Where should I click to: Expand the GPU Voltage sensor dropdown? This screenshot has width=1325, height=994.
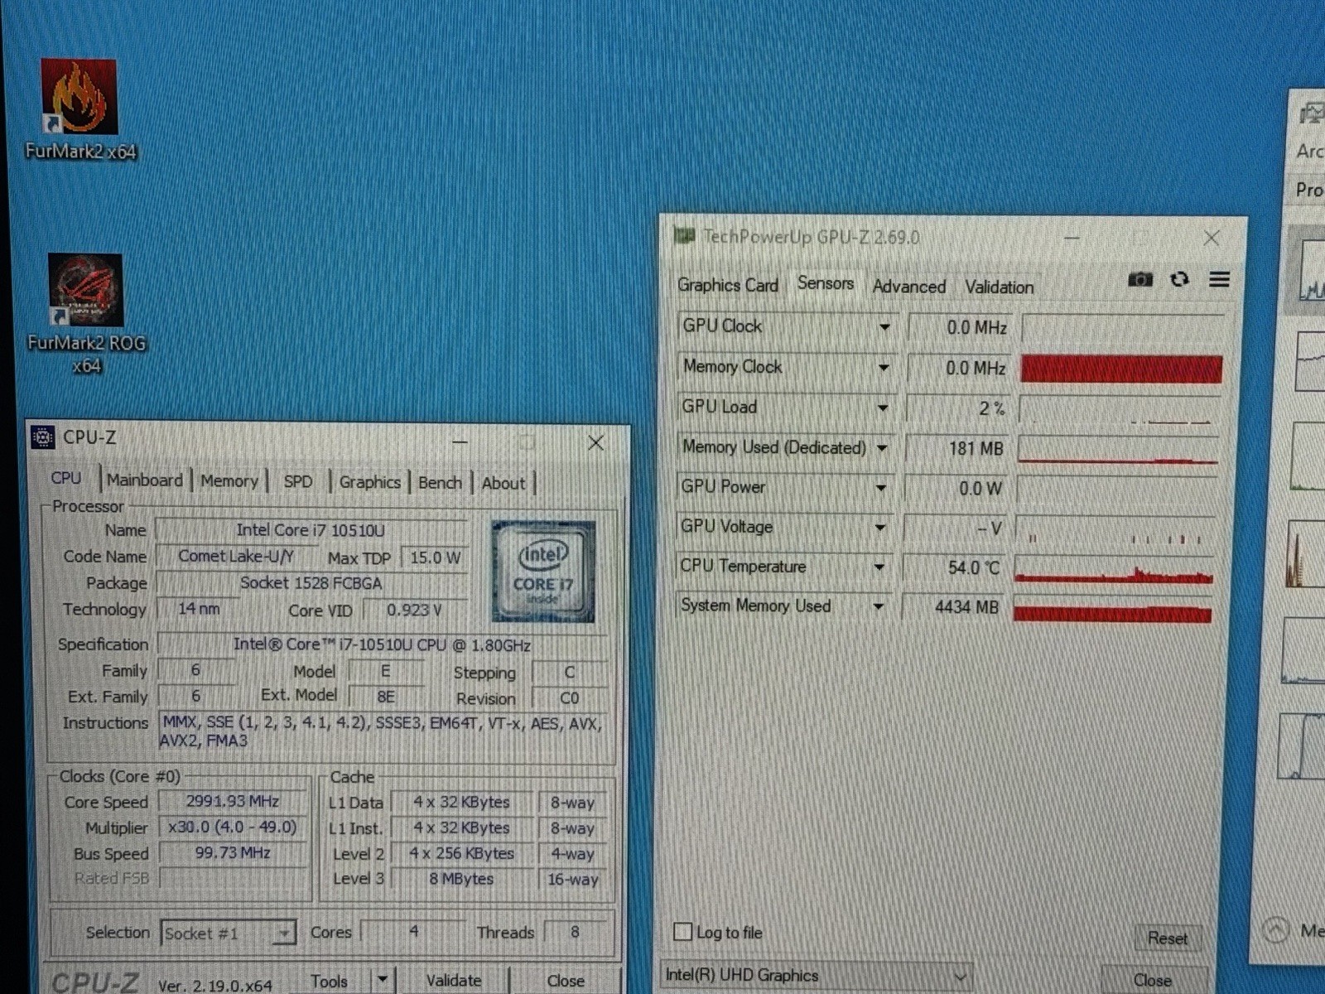click(x=880, y=527)
